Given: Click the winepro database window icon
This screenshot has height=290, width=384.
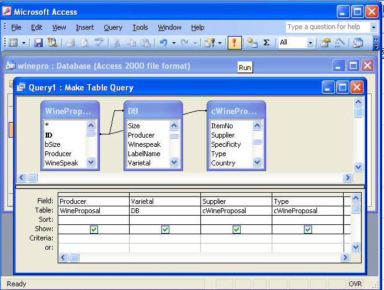Looking at the screenshot, I should click(x=11, y=65).
